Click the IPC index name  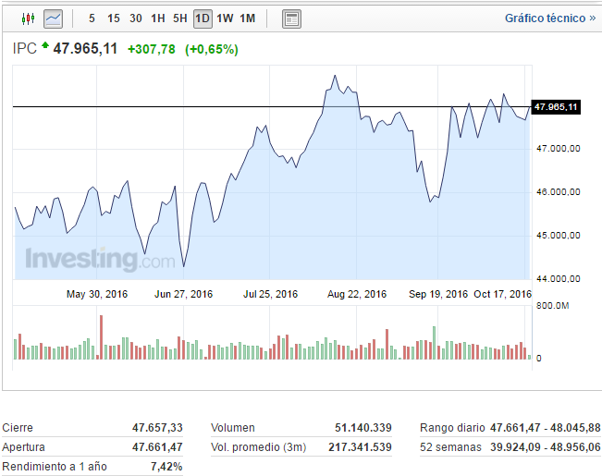pos(24,49)
